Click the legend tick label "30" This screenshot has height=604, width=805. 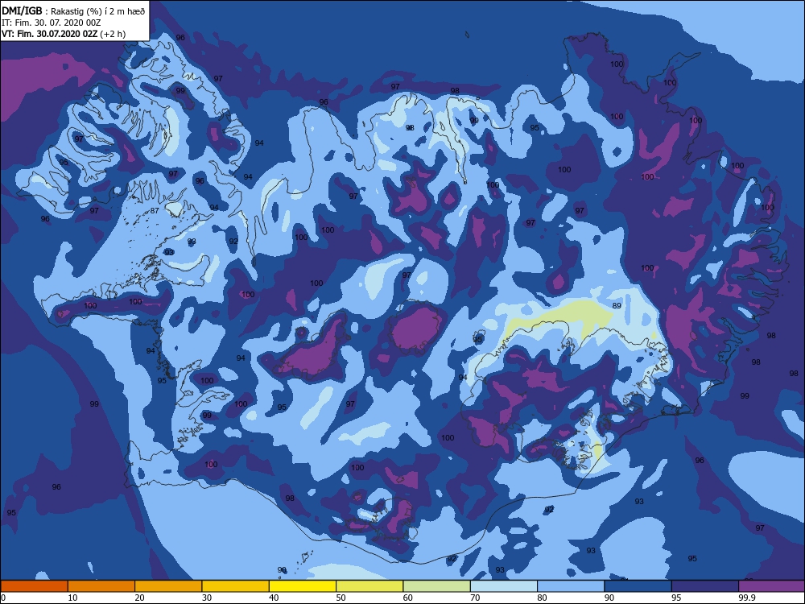(207, 598)
